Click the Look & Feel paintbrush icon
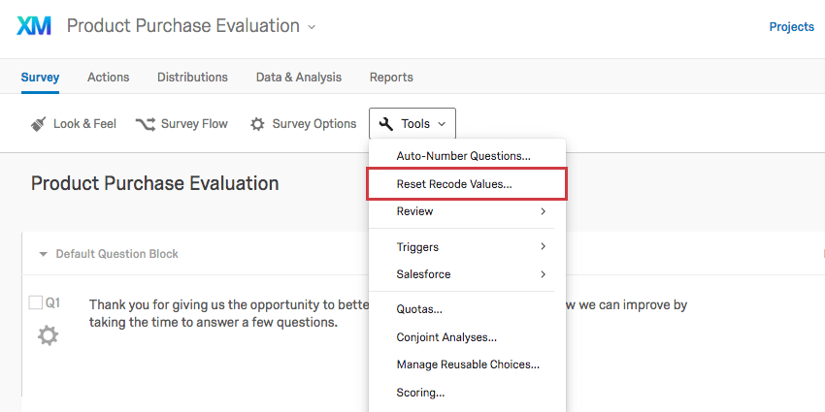Screen dimensions: 825x412 pyautogui.click(x=39, y=124)
